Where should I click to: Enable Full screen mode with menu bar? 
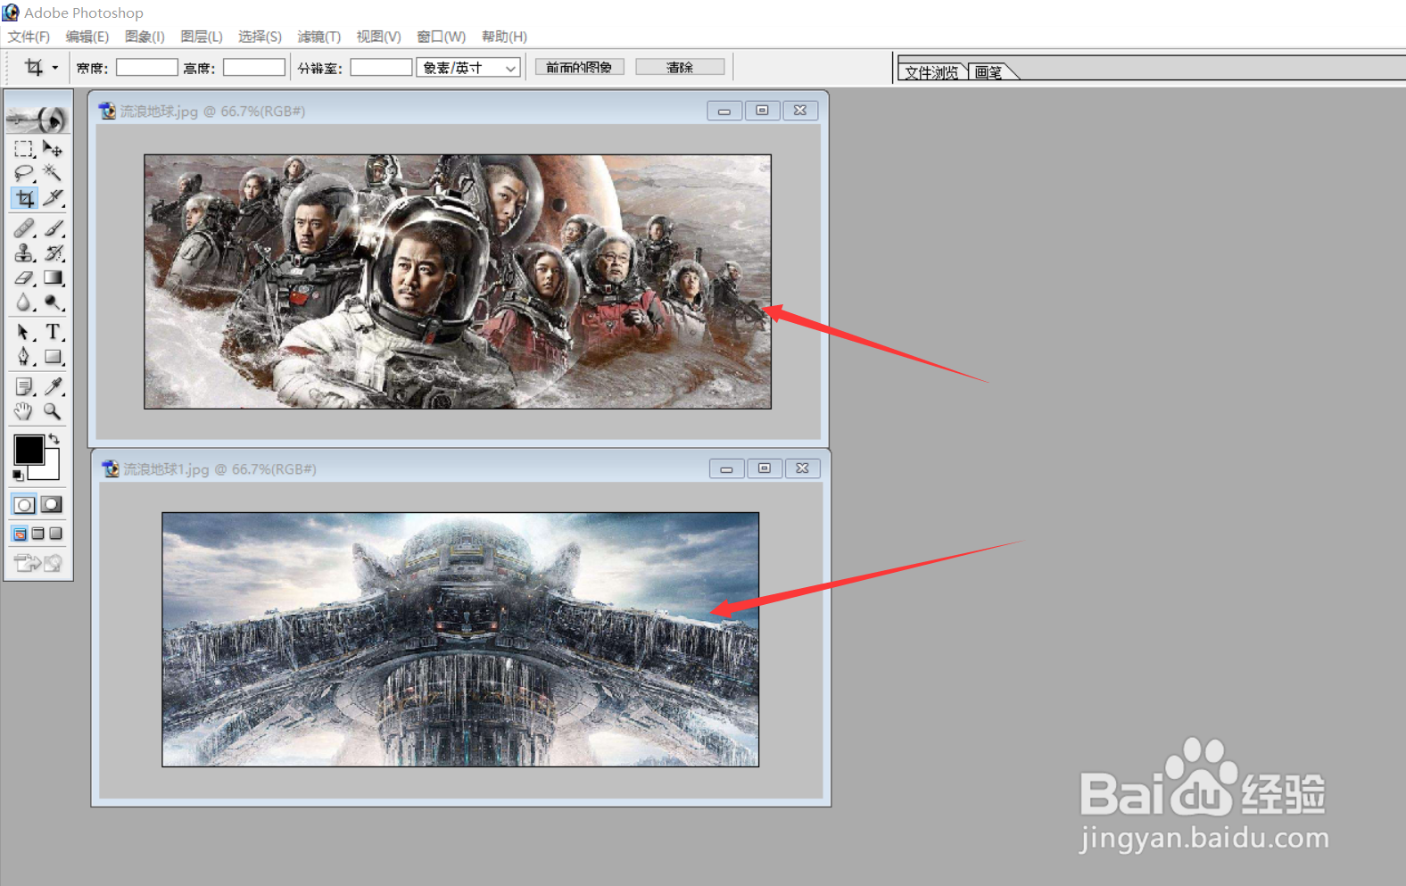pos(37,534)
